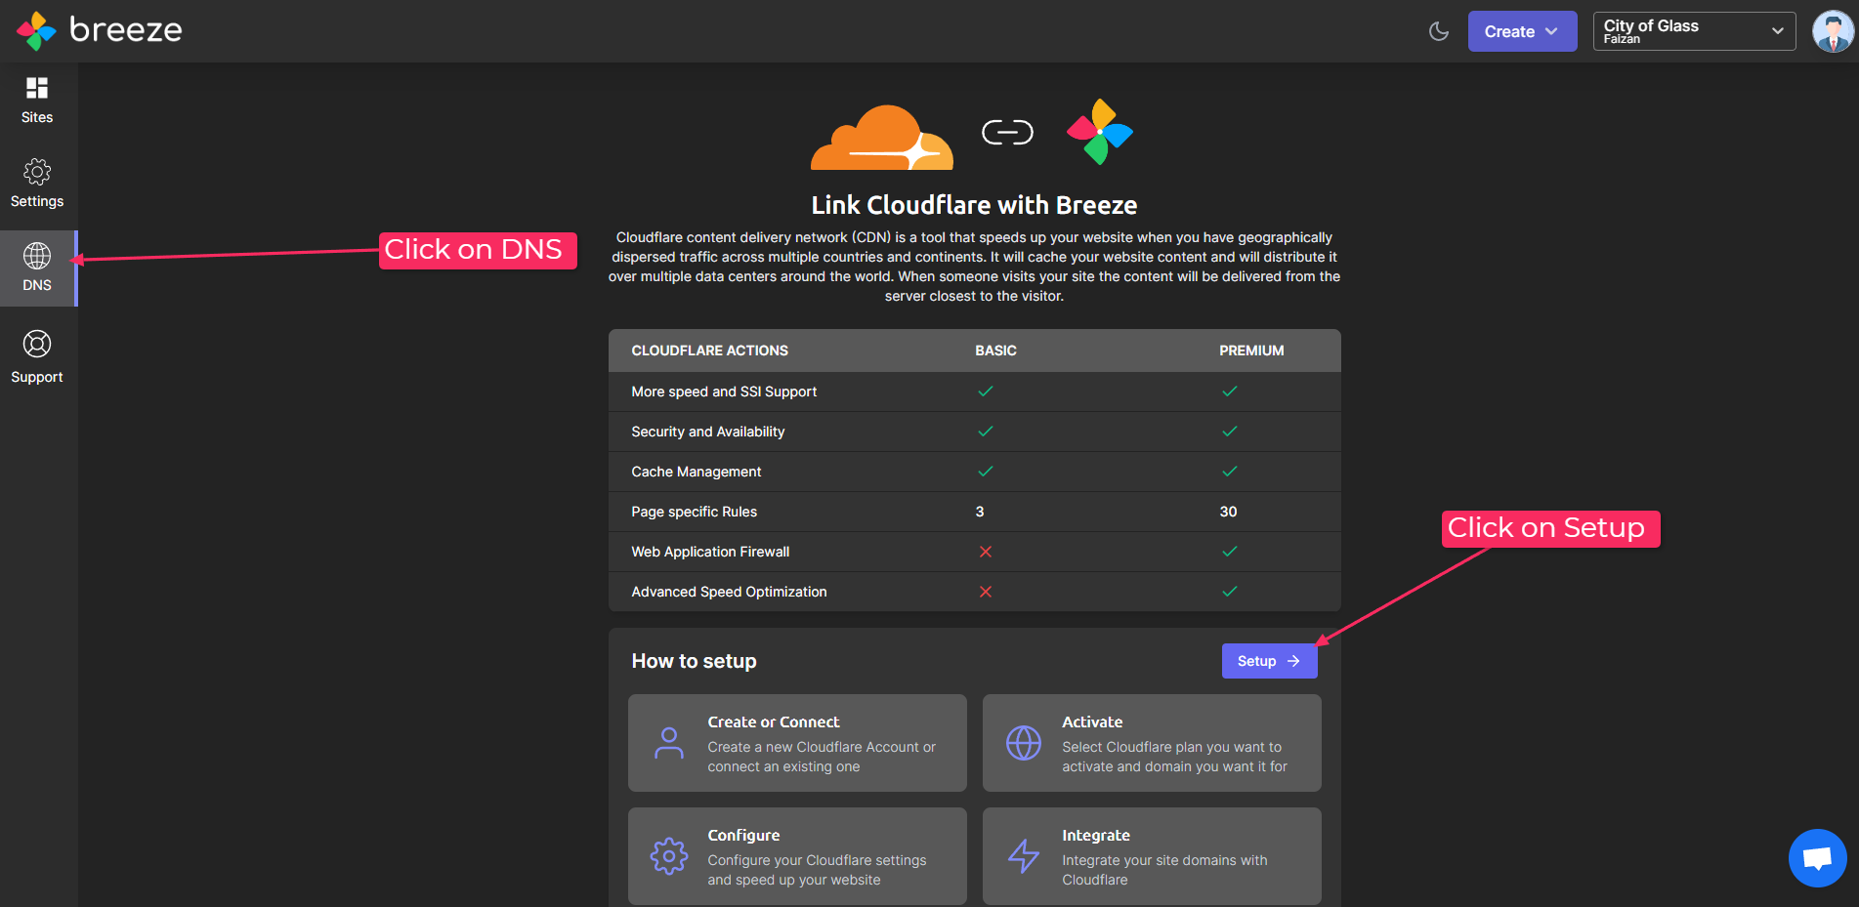
Task: Click the Basic red X for Web Application Firewall
Action: click(x=986, y=552)
